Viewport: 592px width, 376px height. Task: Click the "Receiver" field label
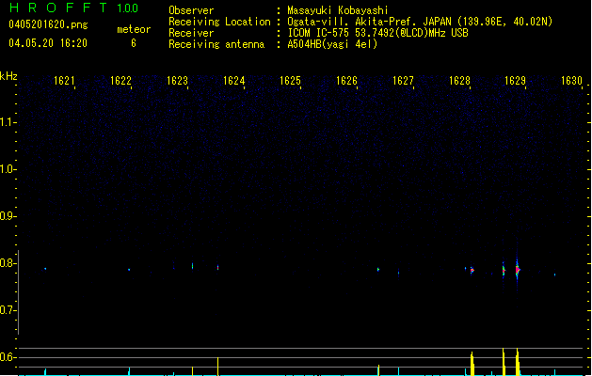point(191,33)
